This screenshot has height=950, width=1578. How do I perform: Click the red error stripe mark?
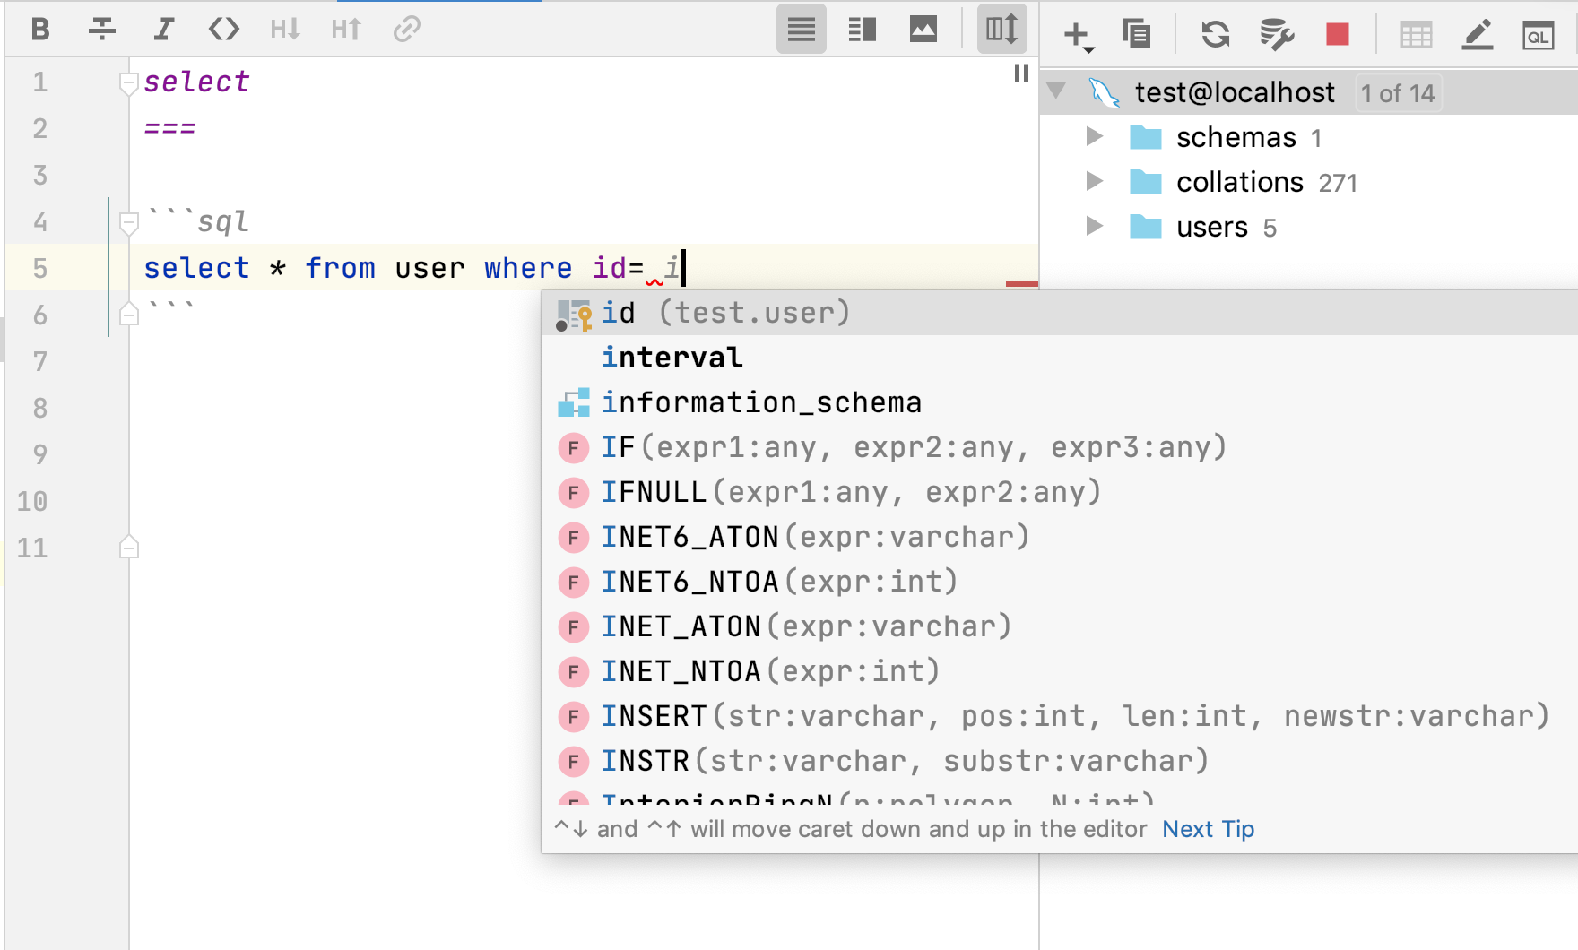(1022, 284)
